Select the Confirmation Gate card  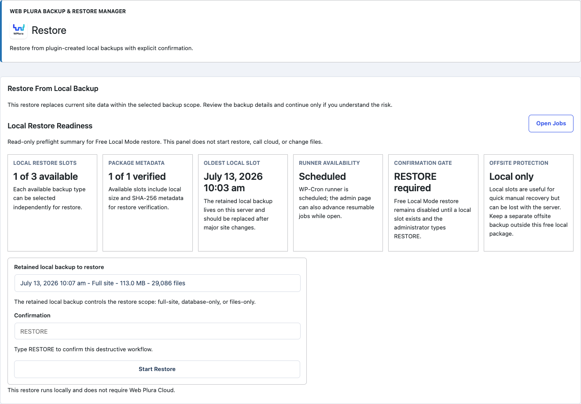pos(433,203)
